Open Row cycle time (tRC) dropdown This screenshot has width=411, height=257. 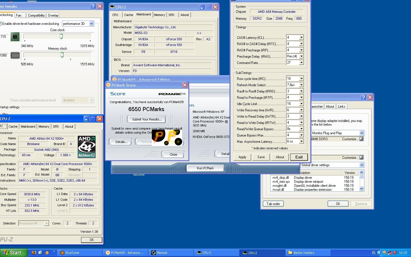click(301, 79)
